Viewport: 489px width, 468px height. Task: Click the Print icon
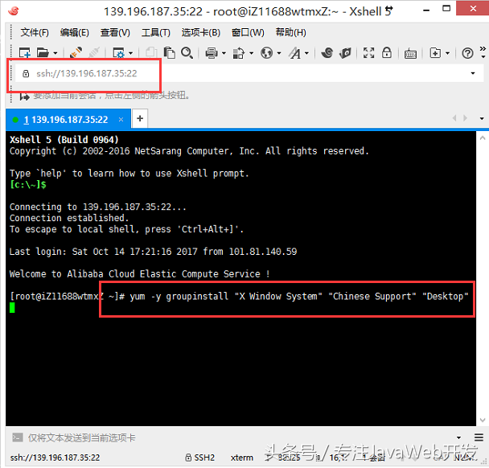(212, 53)
